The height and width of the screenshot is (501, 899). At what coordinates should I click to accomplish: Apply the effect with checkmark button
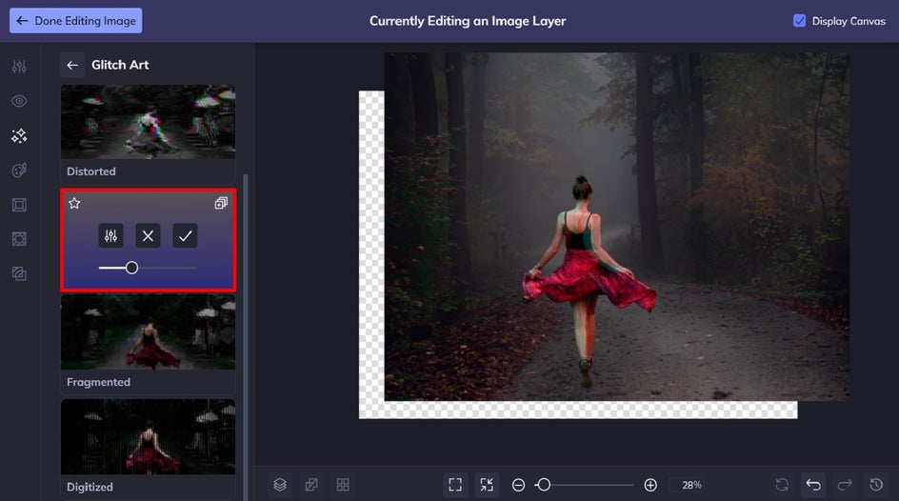[185, 235]
